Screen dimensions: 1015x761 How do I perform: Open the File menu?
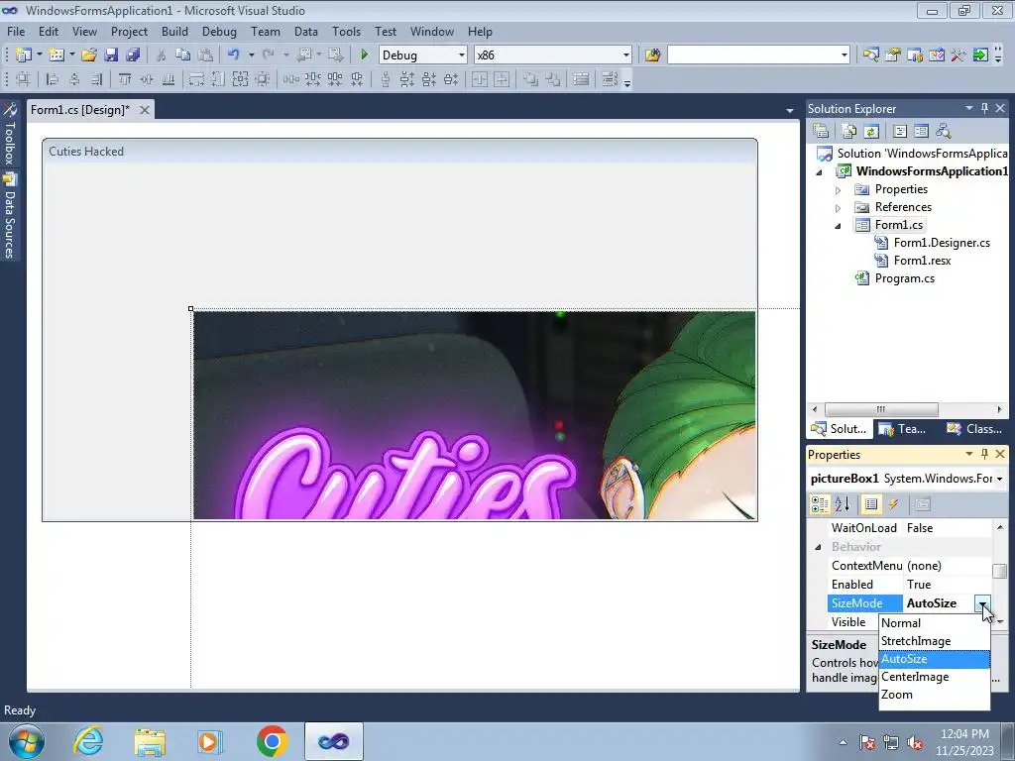tap(16, 31)
